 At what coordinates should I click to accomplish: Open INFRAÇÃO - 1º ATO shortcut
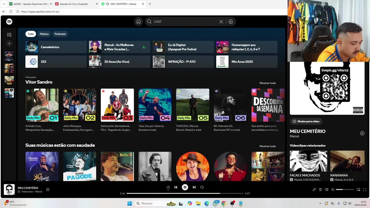pos(183,62)
